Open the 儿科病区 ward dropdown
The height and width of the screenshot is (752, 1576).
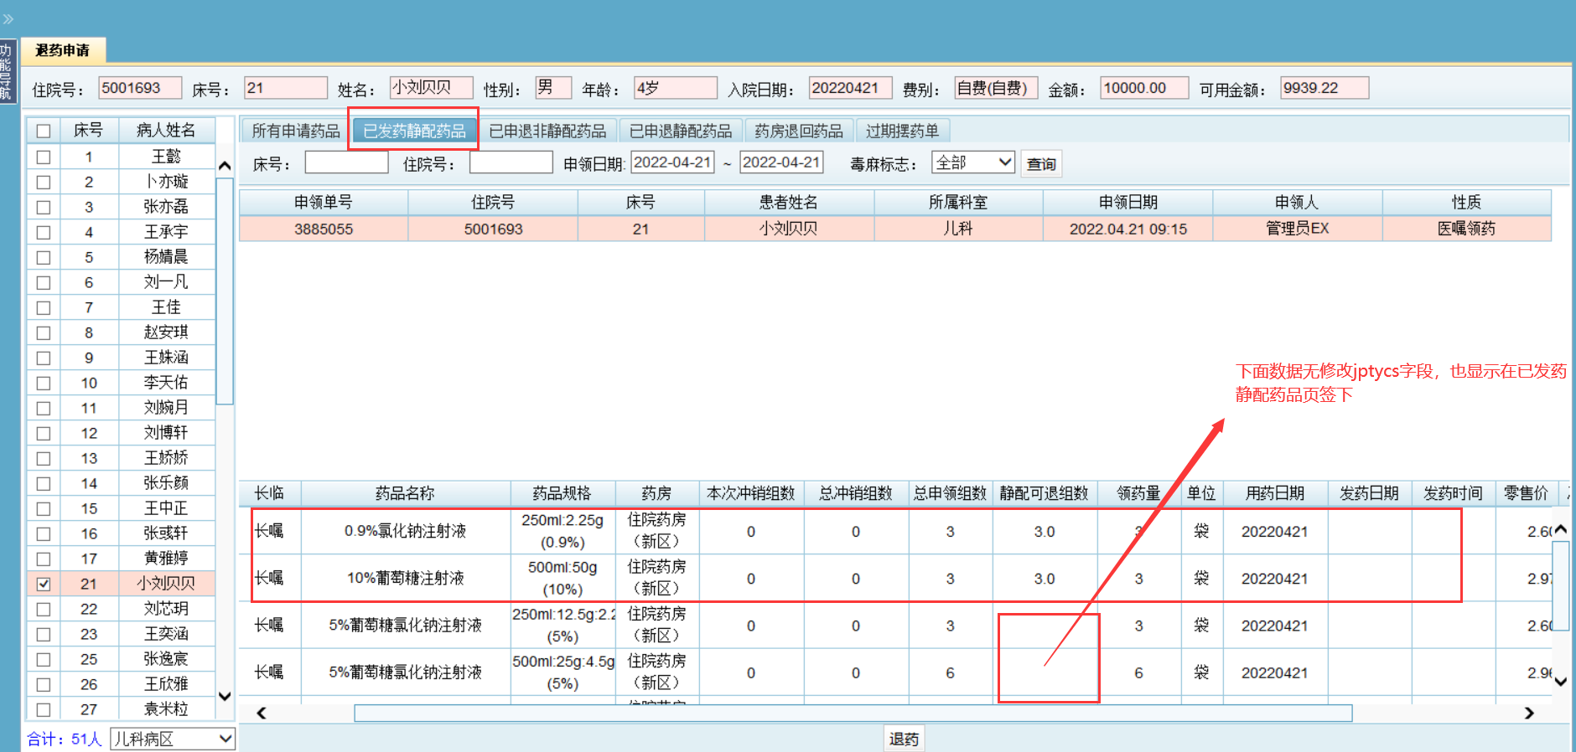(173, 739)
